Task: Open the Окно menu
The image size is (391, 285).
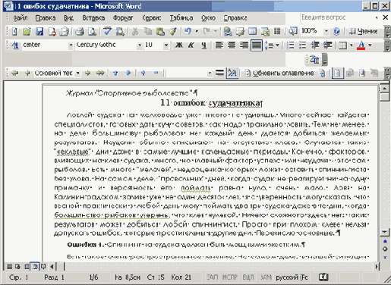Action: (x=209, y=18)
